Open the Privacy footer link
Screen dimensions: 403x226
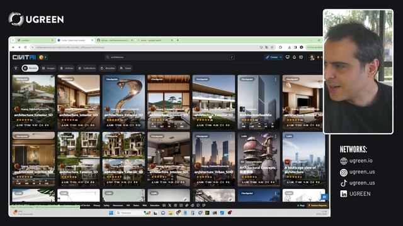pyautogui.click(x=96, y=205)
